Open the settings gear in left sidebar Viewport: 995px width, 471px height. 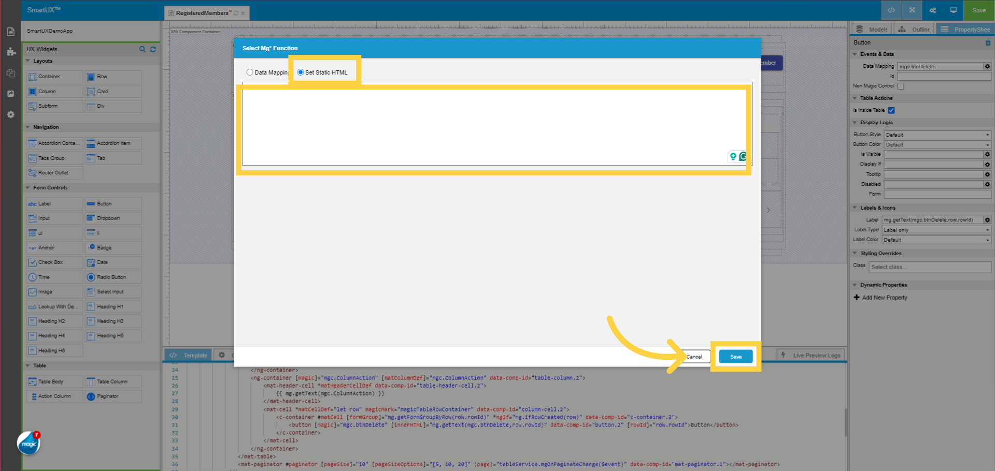(x=10, y=114)
